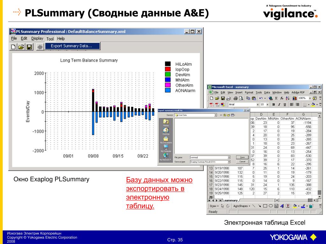Toggle Italic in Excel formatting toolbar
The height and width of the screenshot is (244, 326).
279,105
